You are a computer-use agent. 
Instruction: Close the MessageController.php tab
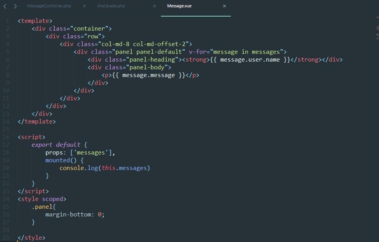[84, 6]
